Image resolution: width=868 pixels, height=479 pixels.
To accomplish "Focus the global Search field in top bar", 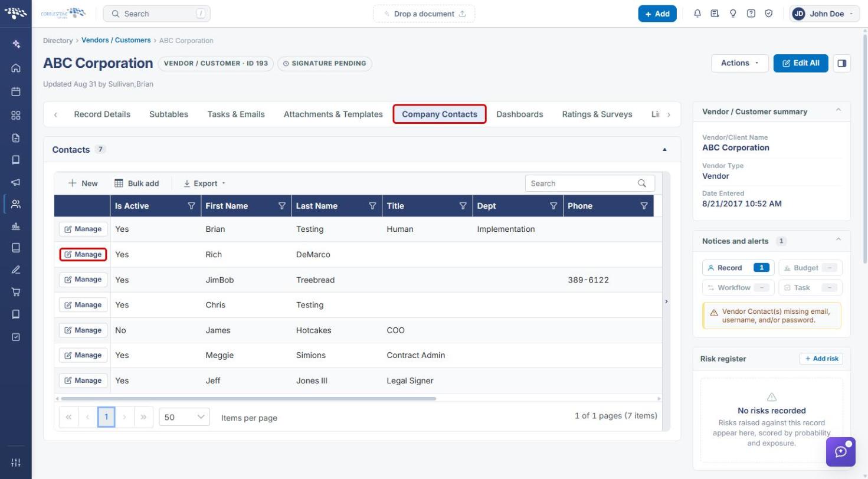I will click(x=156, y=14).
